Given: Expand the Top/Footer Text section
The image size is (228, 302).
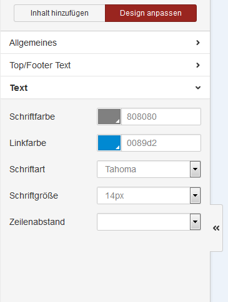Looking at the screenshot, I should click(x=105, y=65).
